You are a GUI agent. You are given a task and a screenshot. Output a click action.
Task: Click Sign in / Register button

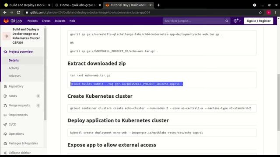(259, 21)
